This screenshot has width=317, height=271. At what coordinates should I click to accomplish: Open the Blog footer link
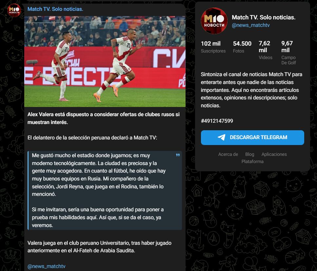point(249,154)
